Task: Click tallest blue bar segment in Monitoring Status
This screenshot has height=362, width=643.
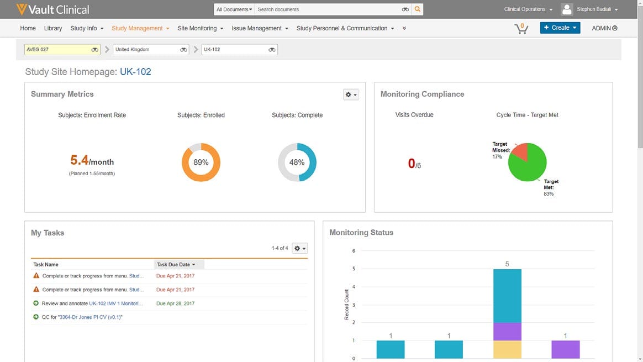Action: click(507, 296)
